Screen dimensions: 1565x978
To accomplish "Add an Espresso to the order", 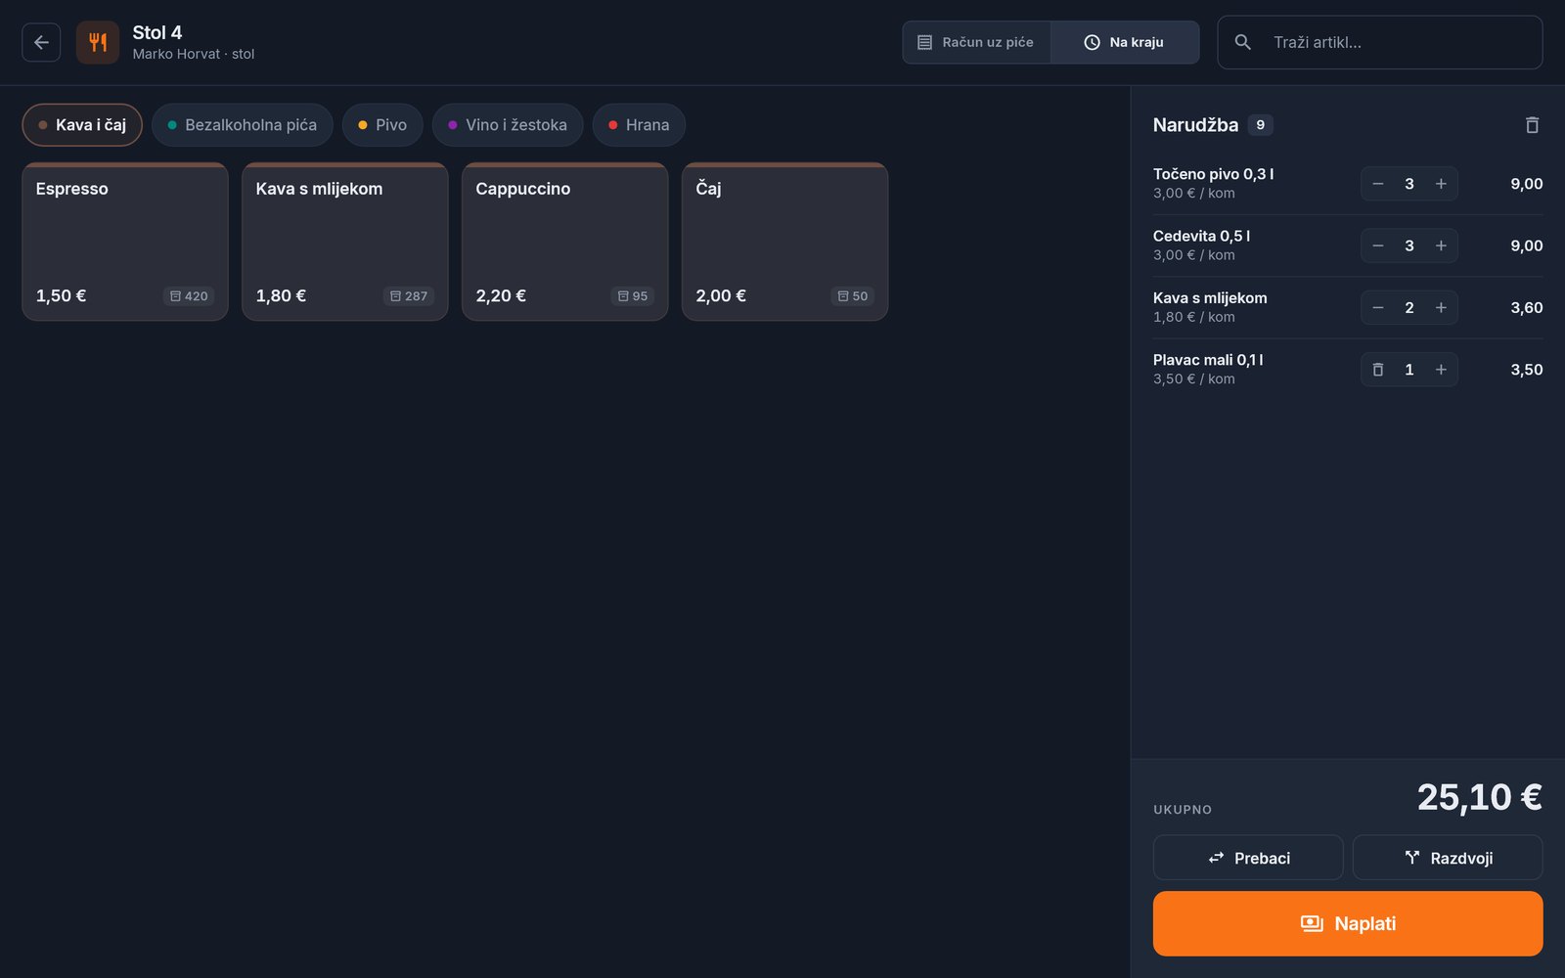I will coord(125,242).
